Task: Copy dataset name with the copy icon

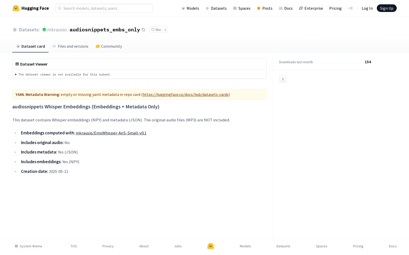Action: pyautogui.click(x=143, y=30)
